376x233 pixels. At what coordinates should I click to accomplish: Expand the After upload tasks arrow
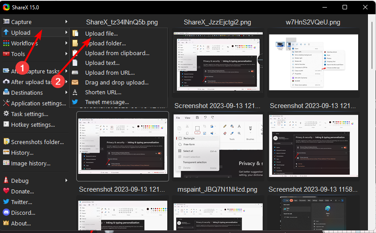(66, 82)
